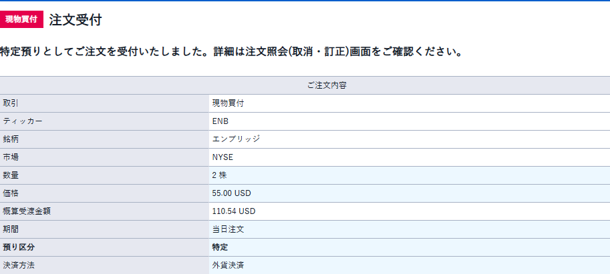The image size is (610, 274).
Task: Click the 銘柄 row label
Action: point(11,139)
